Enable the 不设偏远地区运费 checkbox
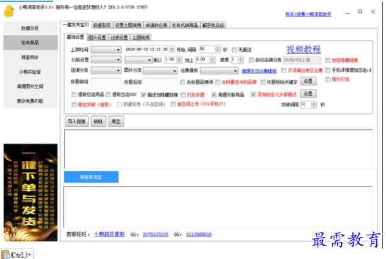The image size is (386, 259). point(284,71)
